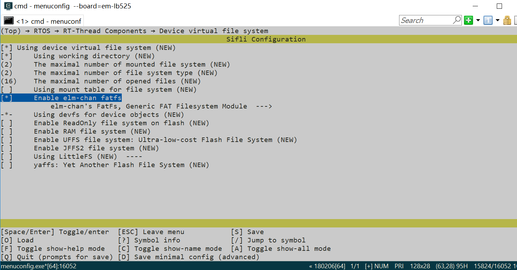Minimize the ConEmu window

pyautogui.click(x=475, y=6)
